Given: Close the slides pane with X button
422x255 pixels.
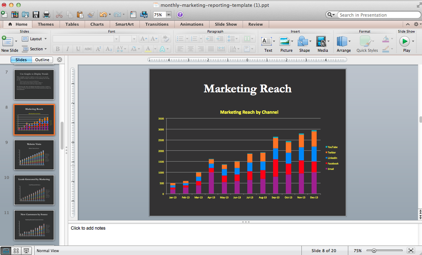Looking at the screenshot, I should [60, 60].
